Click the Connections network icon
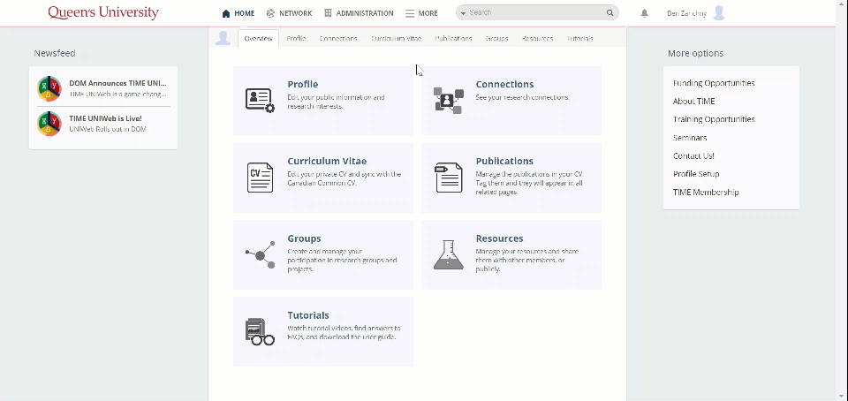Viewport: 848px width, 401px height. (x=449, y=101)
